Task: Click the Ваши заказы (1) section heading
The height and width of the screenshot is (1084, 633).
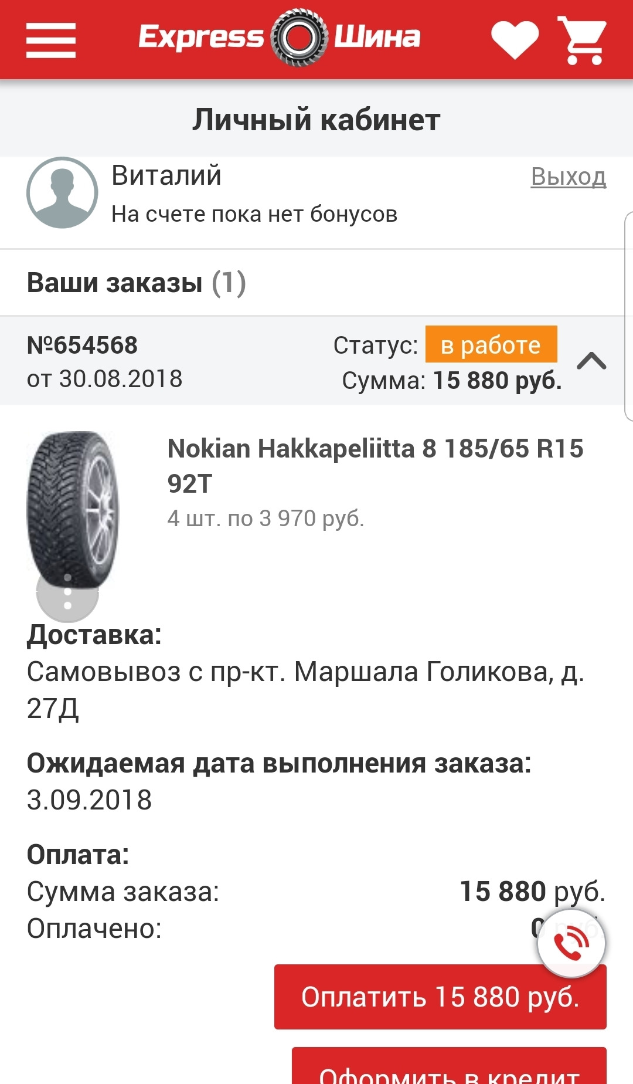Action: coord(136,283)
